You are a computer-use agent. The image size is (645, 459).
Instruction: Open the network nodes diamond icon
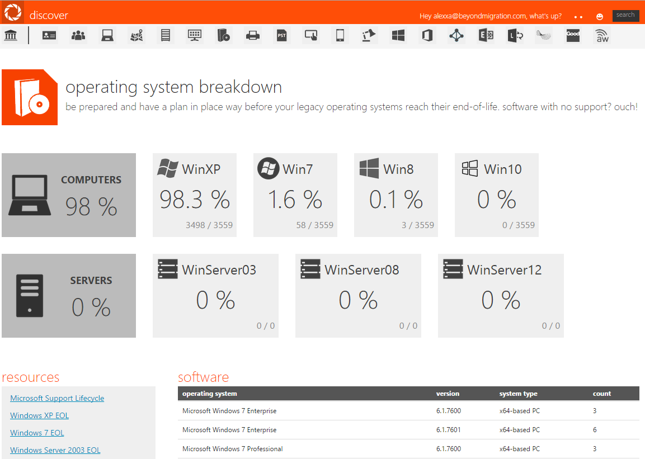tap(456, 35)
